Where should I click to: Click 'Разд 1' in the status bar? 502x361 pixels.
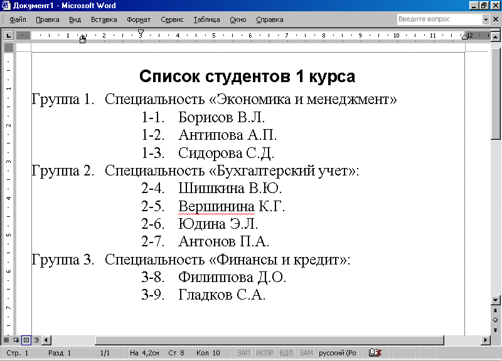(x=60, y=353)
